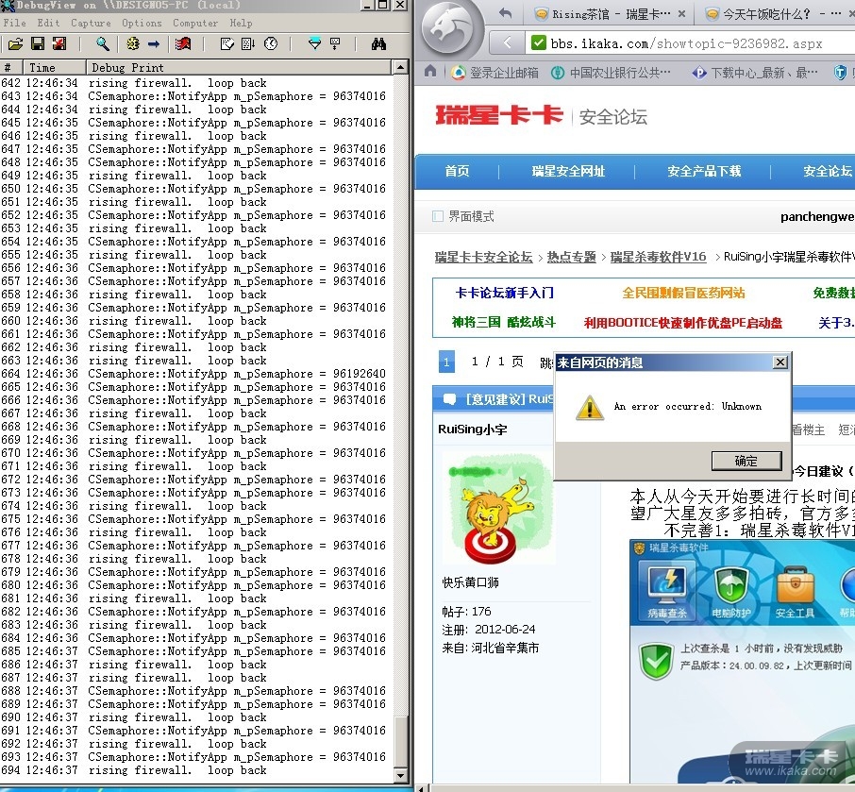Click the green checkmark site security icon

tap(538, 42)
